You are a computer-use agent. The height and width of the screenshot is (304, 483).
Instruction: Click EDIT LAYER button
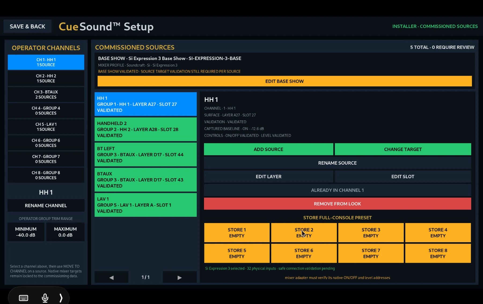coord(268,176)
